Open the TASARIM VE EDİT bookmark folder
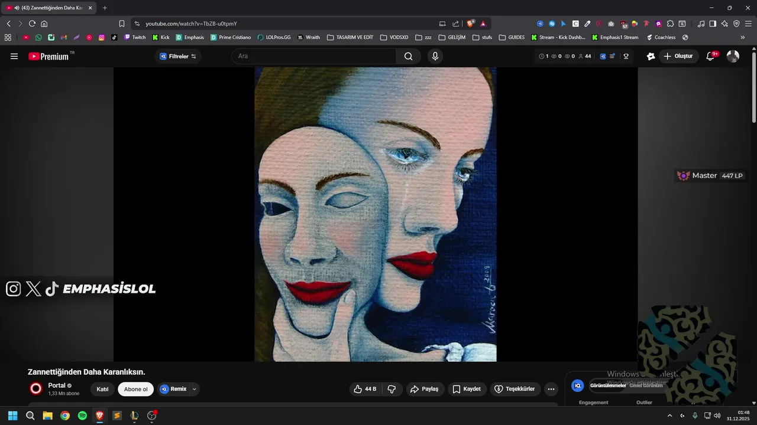This screenshot has height=425, width=757. click(x=350, y=37)
